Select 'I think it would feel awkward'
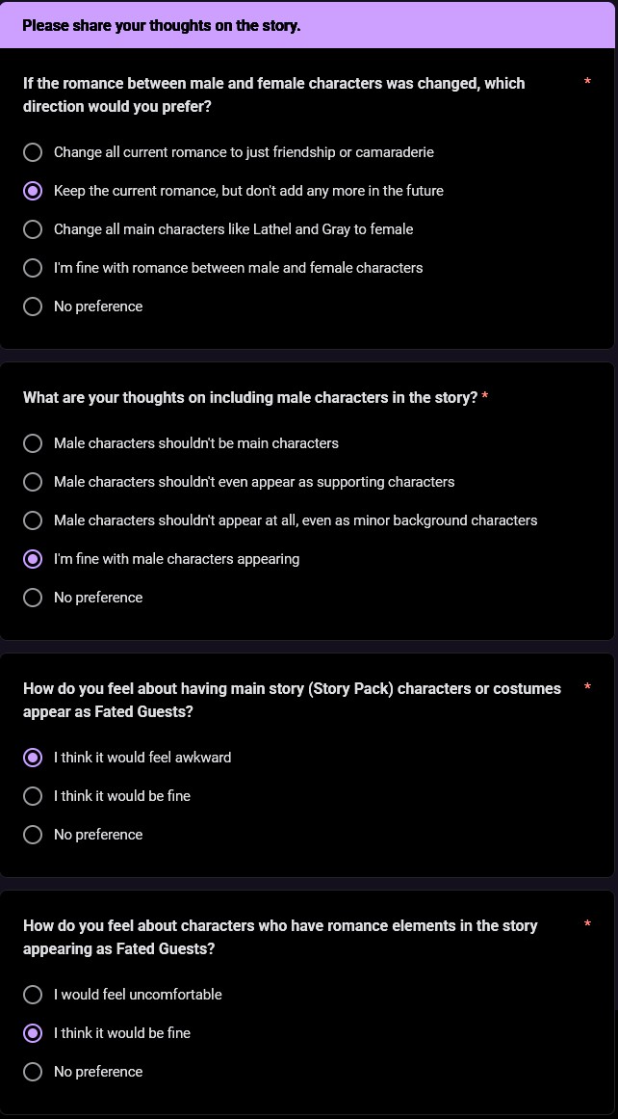The image size is (618, 1119). (33, 758)
